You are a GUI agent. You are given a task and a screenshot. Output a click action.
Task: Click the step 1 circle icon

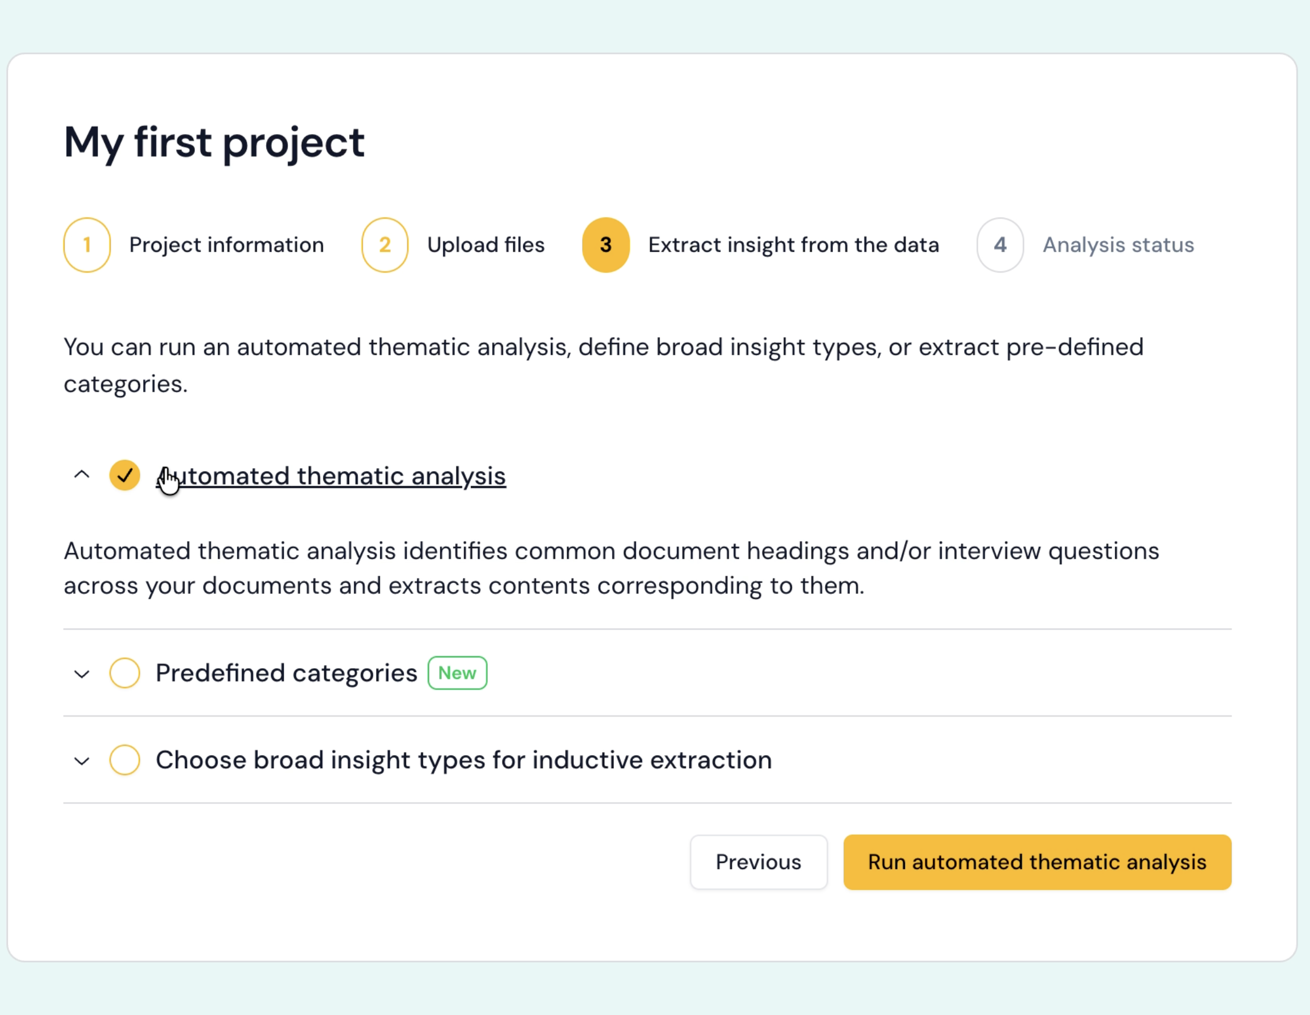87,245
